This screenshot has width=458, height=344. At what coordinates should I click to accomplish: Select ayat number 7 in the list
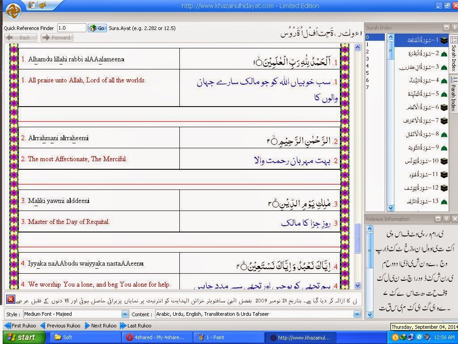point(375,87)
